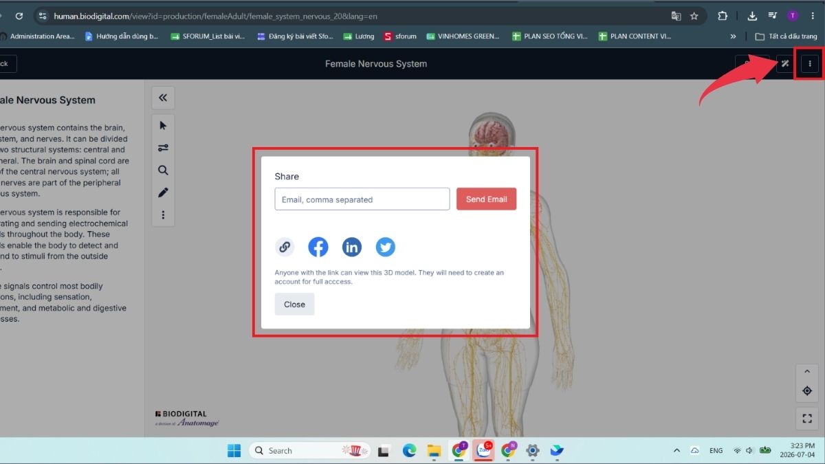Open the slider filters tool
Viewport: 825px width, 464px height.
[163, 147]
